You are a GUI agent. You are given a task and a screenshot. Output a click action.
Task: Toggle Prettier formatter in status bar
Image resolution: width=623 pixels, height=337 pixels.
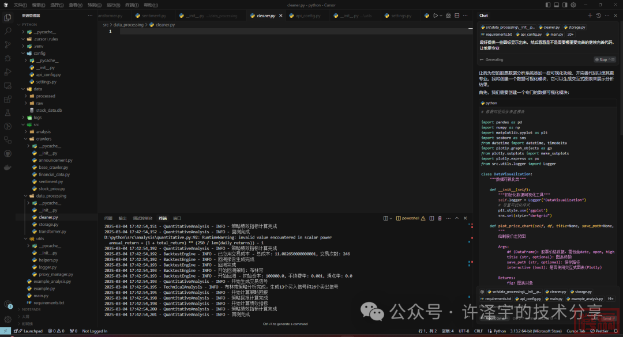pyautogui.click(x=599, y=331)
